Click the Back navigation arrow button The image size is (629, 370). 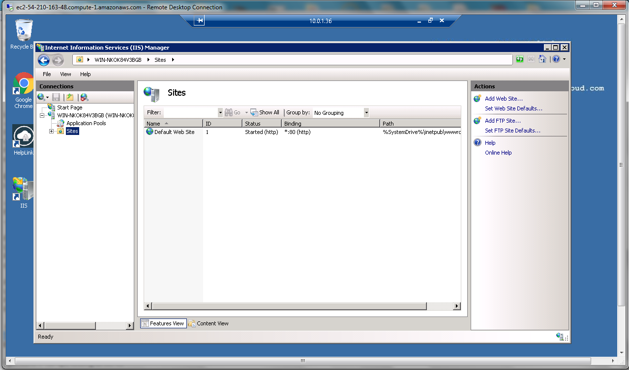coord(44,60)
